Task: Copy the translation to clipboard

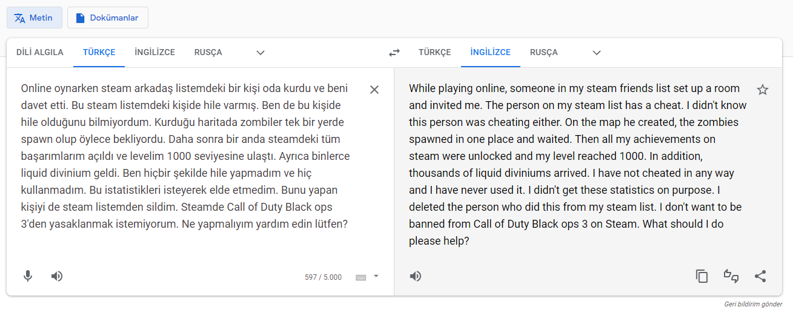Action: (702, 276)
